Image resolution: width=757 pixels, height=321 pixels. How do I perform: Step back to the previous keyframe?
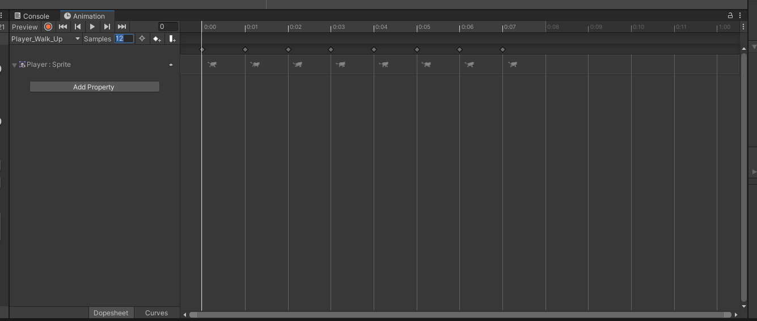tap(78, 27)
